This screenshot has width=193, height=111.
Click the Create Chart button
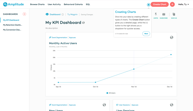tap(160, 5)
